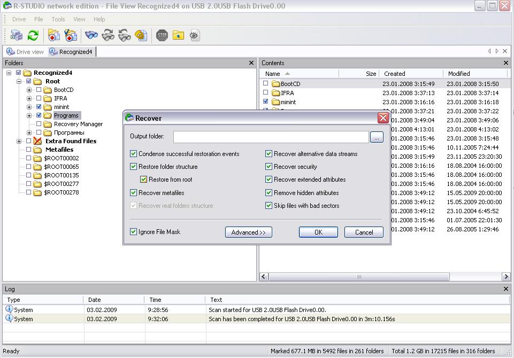Screen dimensions: 514x358
Task: Click the IFRA folder icon in Contents list
Action: pos(276,93)
